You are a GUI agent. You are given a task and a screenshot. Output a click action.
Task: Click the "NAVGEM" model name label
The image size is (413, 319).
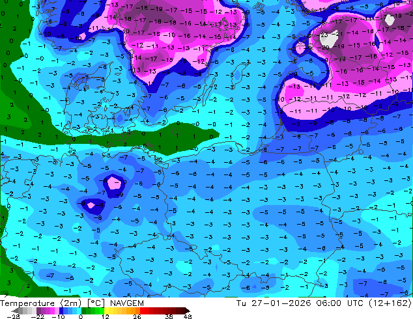[126, 303]
